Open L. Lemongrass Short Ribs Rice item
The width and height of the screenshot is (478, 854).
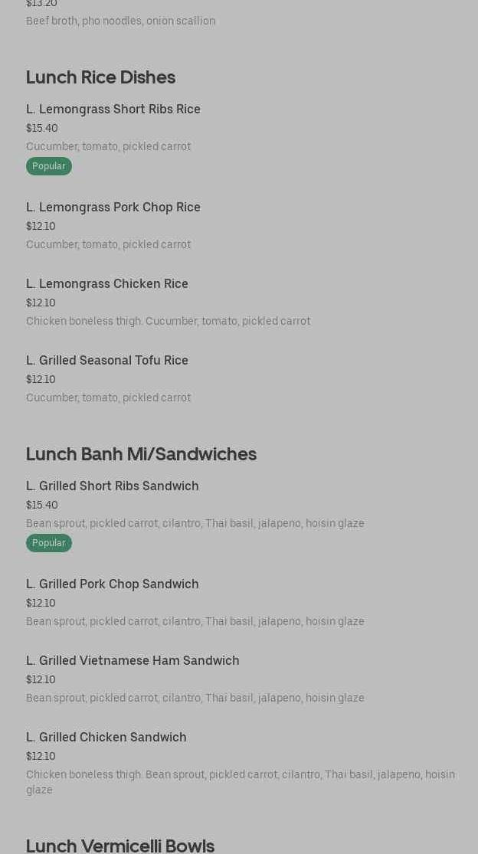pos(113,110)
